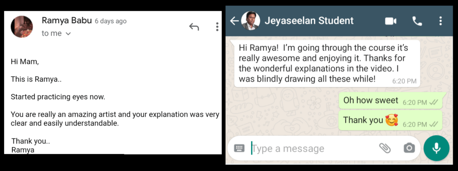Tap the green microphone voice message button
Viewport: 458px width, 171px height.
point(437,148)
